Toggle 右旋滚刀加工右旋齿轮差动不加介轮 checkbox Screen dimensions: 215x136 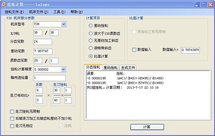click(12, 118)
